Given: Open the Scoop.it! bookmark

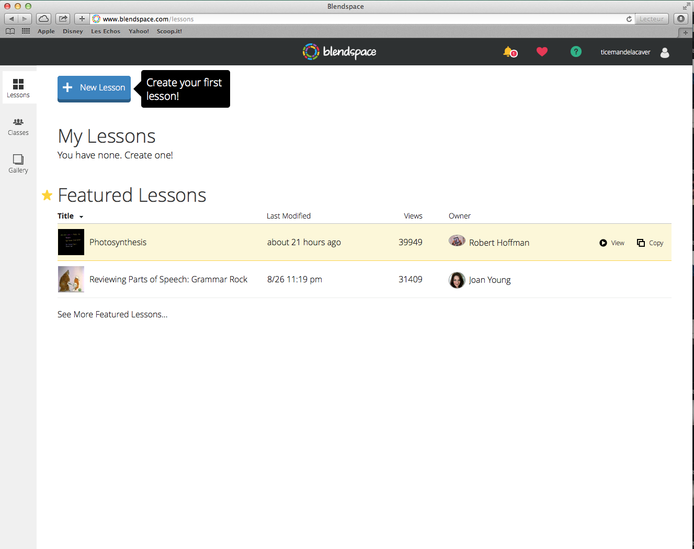Looking at the screenshot, I should point(169,31).
